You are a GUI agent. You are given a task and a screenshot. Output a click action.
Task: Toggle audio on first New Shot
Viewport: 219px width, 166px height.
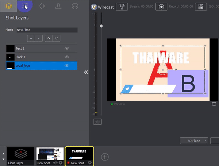pyautogui.click(x=55, y=163)
